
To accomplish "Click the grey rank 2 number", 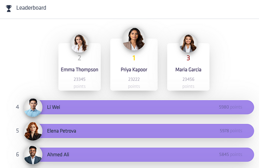I will 80,58.
